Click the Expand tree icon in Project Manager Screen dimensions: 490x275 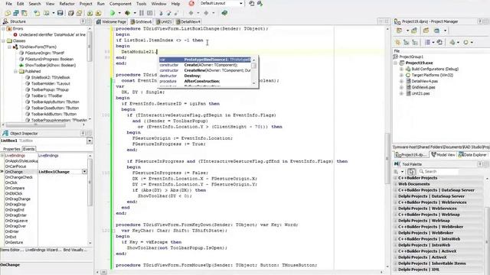[x=407, y=43]
